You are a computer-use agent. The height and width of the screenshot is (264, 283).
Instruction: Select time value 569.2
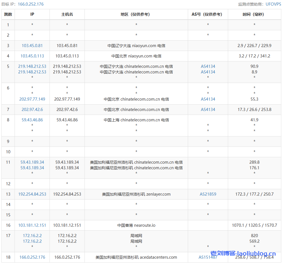[254, 241]
